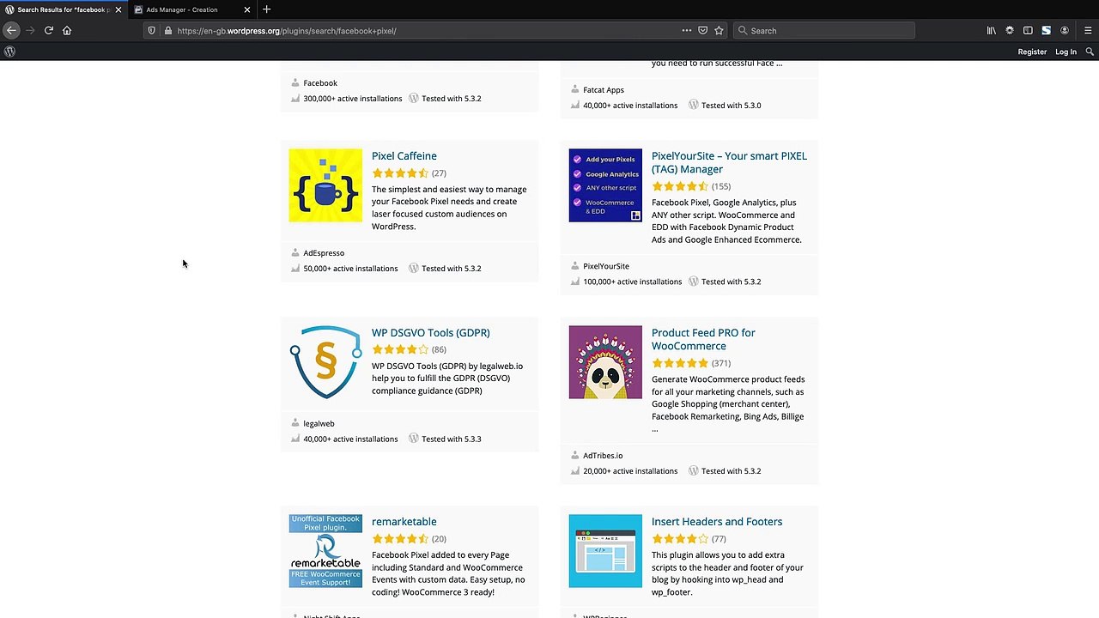The image size is (1099, 618).
Task: Bookmark this page with star icon
Action: [x=719, y=30]
